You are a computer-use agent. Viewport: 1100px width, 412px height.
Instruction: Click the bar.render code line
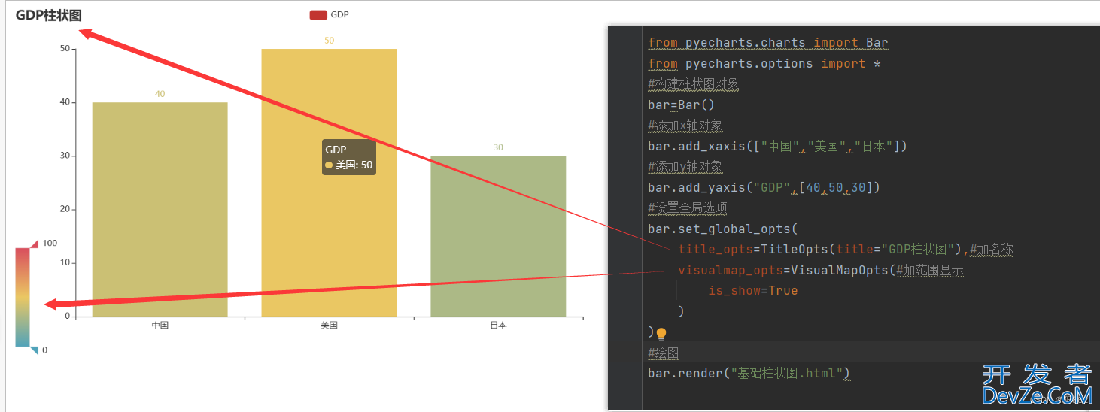coord(749,373)
